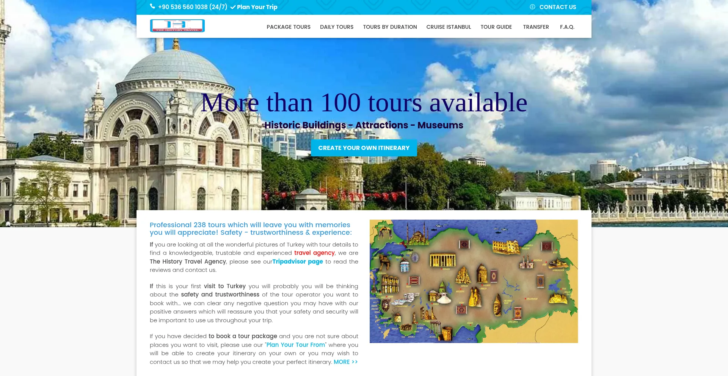Select TRANSFER from the navigation bar
The height and width of the screenshot is (376, 728).
click(536, 27)
